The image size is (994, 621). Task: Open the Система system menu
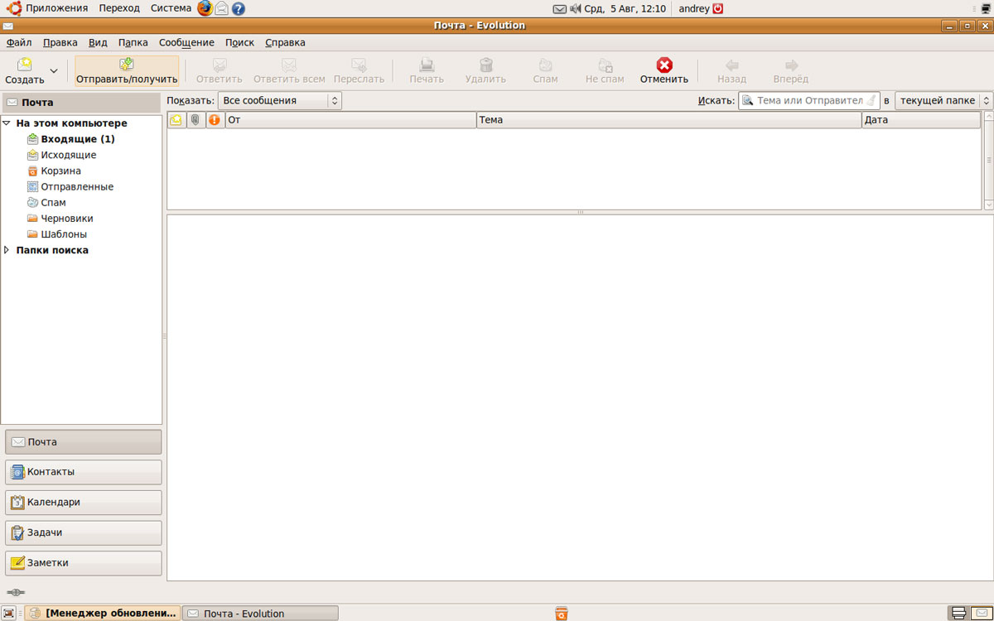click(x=171, y=8)
